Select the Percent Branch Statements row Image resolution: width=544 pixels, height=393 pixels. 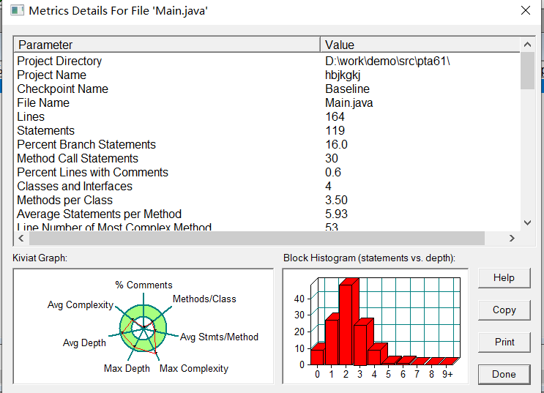[x=267, y=144]
